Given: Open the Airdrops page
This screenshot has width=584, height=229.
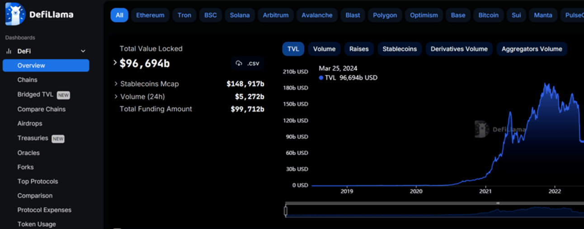Looking at the screenshot, I should (30, 123).
